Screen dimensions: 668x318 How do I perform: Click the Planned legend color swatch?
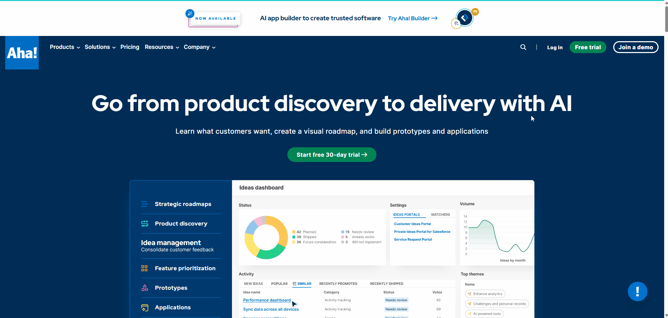[x=294, y=232]
